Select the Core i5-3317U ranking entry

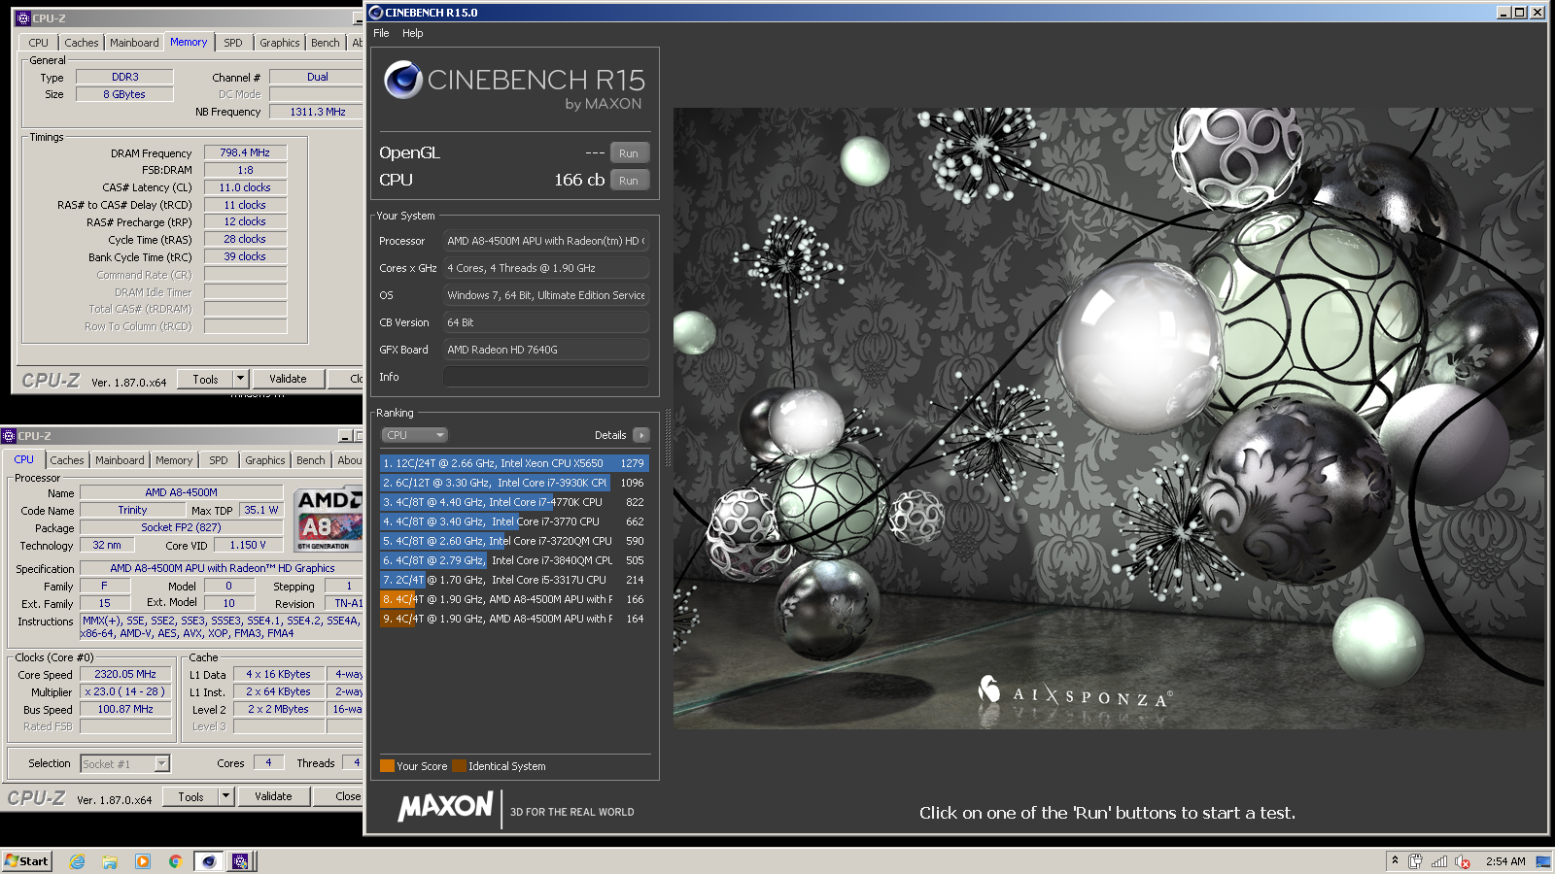(513, 580)
